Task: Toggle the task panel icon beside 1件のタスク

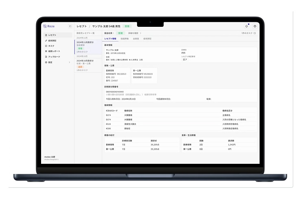Action: coord(255,33)
